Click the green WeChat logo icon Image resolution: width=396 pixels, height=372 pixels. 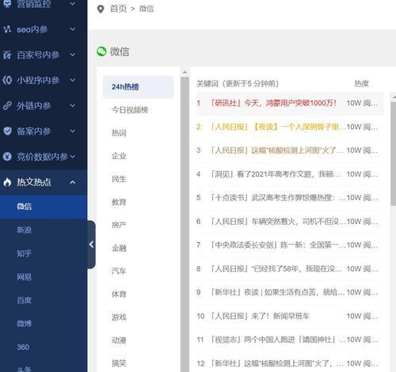pos(101,51)
